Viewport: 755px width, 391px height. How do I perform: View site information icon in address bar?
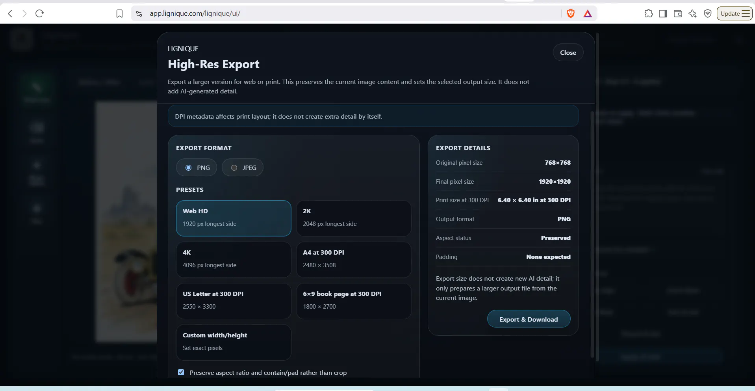[139, 14]
